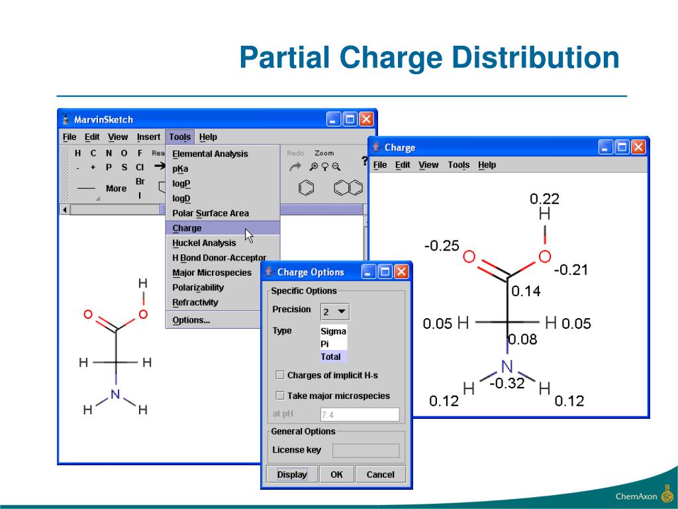The height and width of the screenshot is (509, 678).
Task: Insert the naphthalene ring template
Action: click(348, 188)
